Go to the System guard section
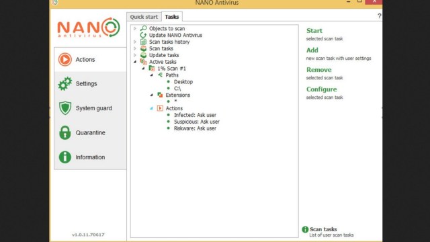This screenshot has height=242, width=430. point(90,108)
